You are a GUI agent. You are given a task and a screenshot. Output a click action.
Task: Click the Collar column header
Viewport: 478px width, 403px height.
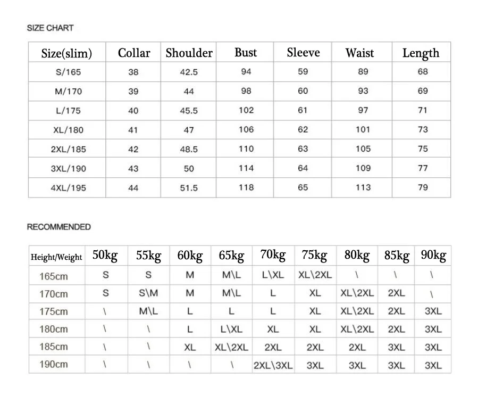tap(134, 53)
